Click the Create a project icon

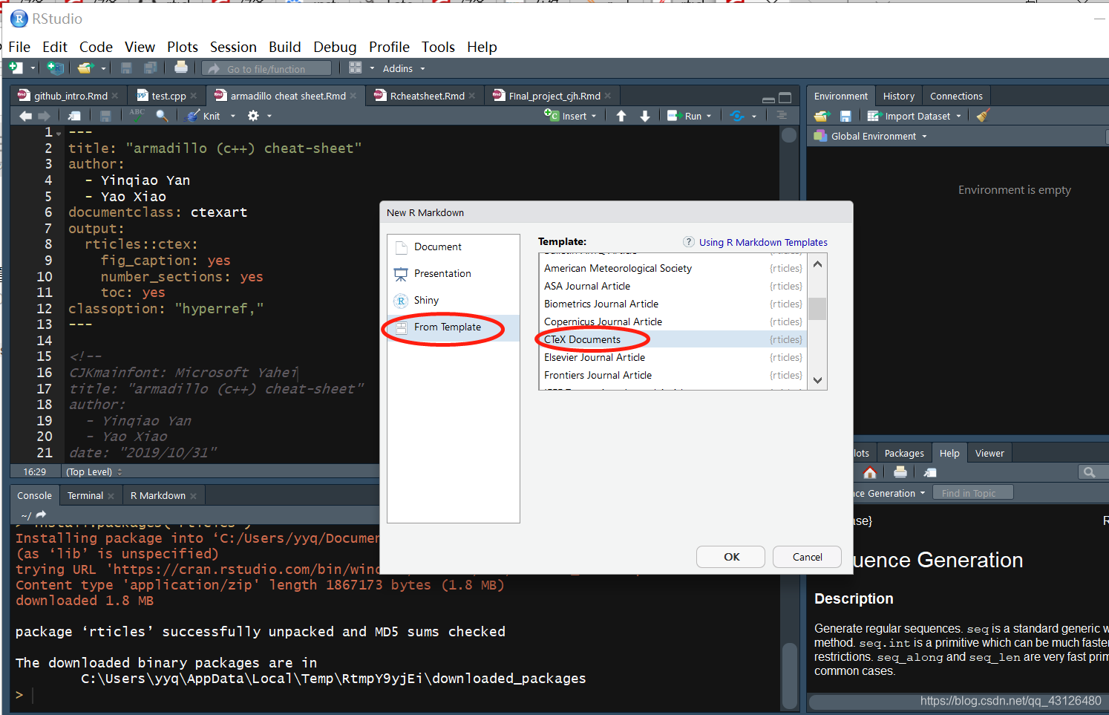pyautogui.click(x=55, y=68)
